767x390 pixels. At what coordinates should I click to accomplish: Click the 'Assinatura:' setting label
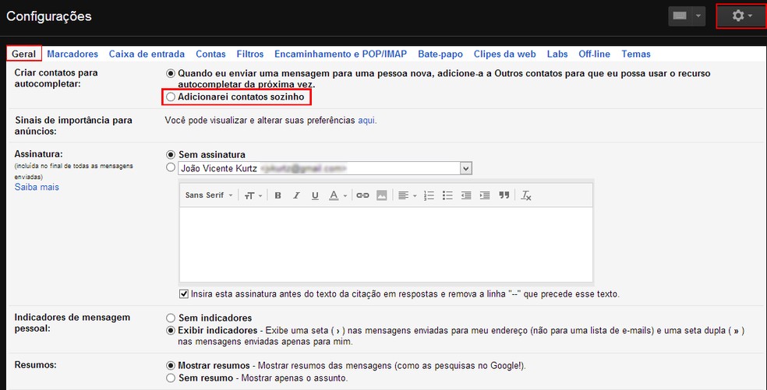click(39, 154)
